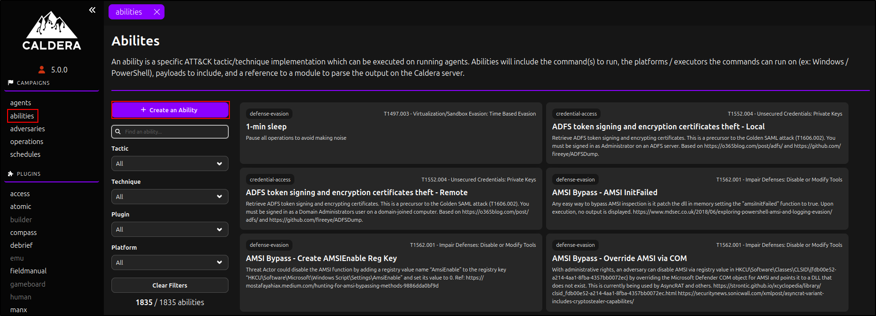The width and height of the screenshot is (876, 316).
Task: Click the red user profile icon
Action: click(42, 70)
